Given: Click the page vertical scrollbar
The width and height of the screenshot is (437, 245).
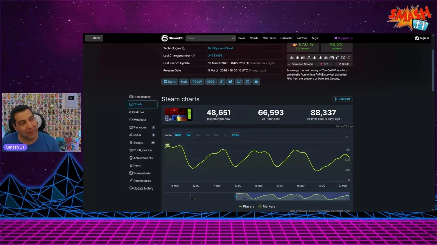Looking at the screenshot, I should point(433,70).
